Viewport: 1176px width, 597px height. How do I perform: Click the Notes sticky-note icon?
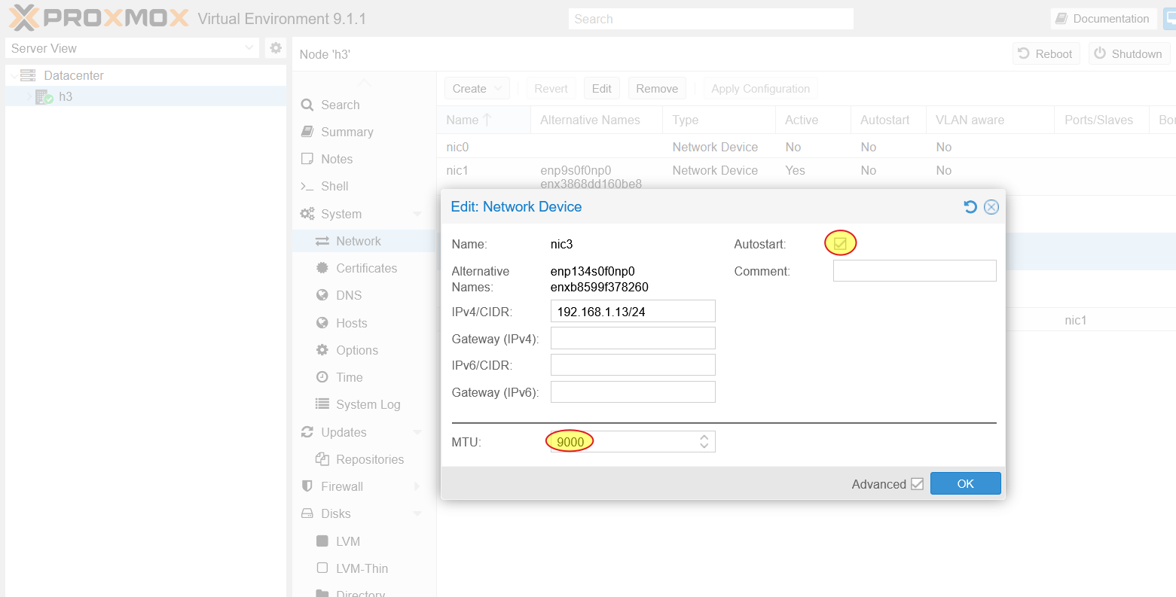pos(307,159)
